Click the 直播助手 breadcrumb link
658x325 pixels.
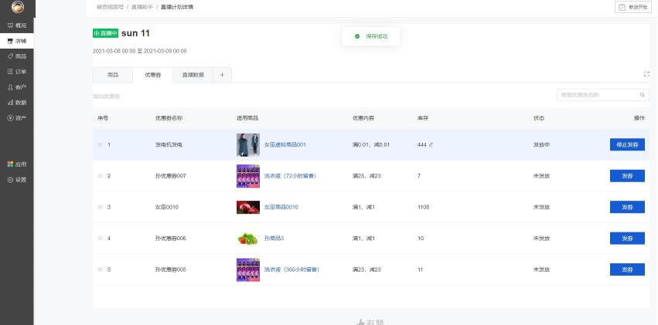142,7
